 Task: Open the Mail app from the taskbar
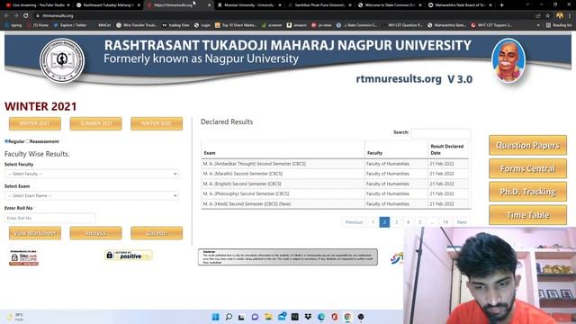click(x=282, y=317)
